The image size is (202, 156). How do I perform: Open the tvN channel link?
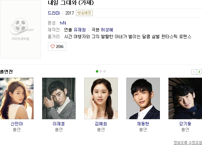tap(63, 23)
